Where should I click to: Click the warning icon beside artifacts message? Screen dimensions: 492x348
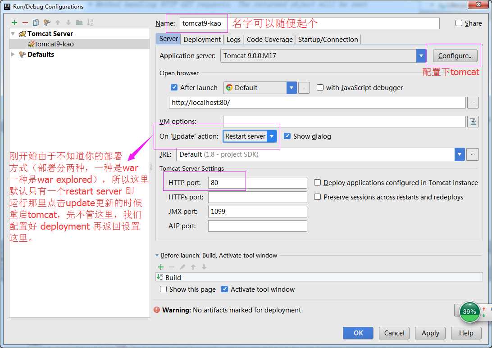[x=157, y=310]
